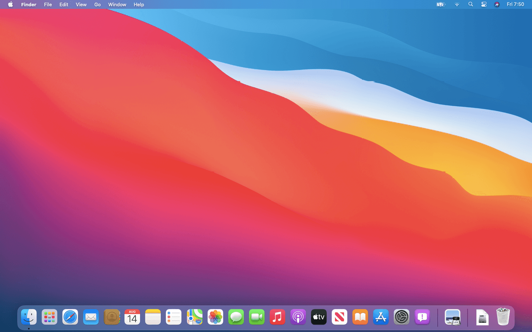
Task: Open the Photos app icon
Action: click(x=215, y=317)
